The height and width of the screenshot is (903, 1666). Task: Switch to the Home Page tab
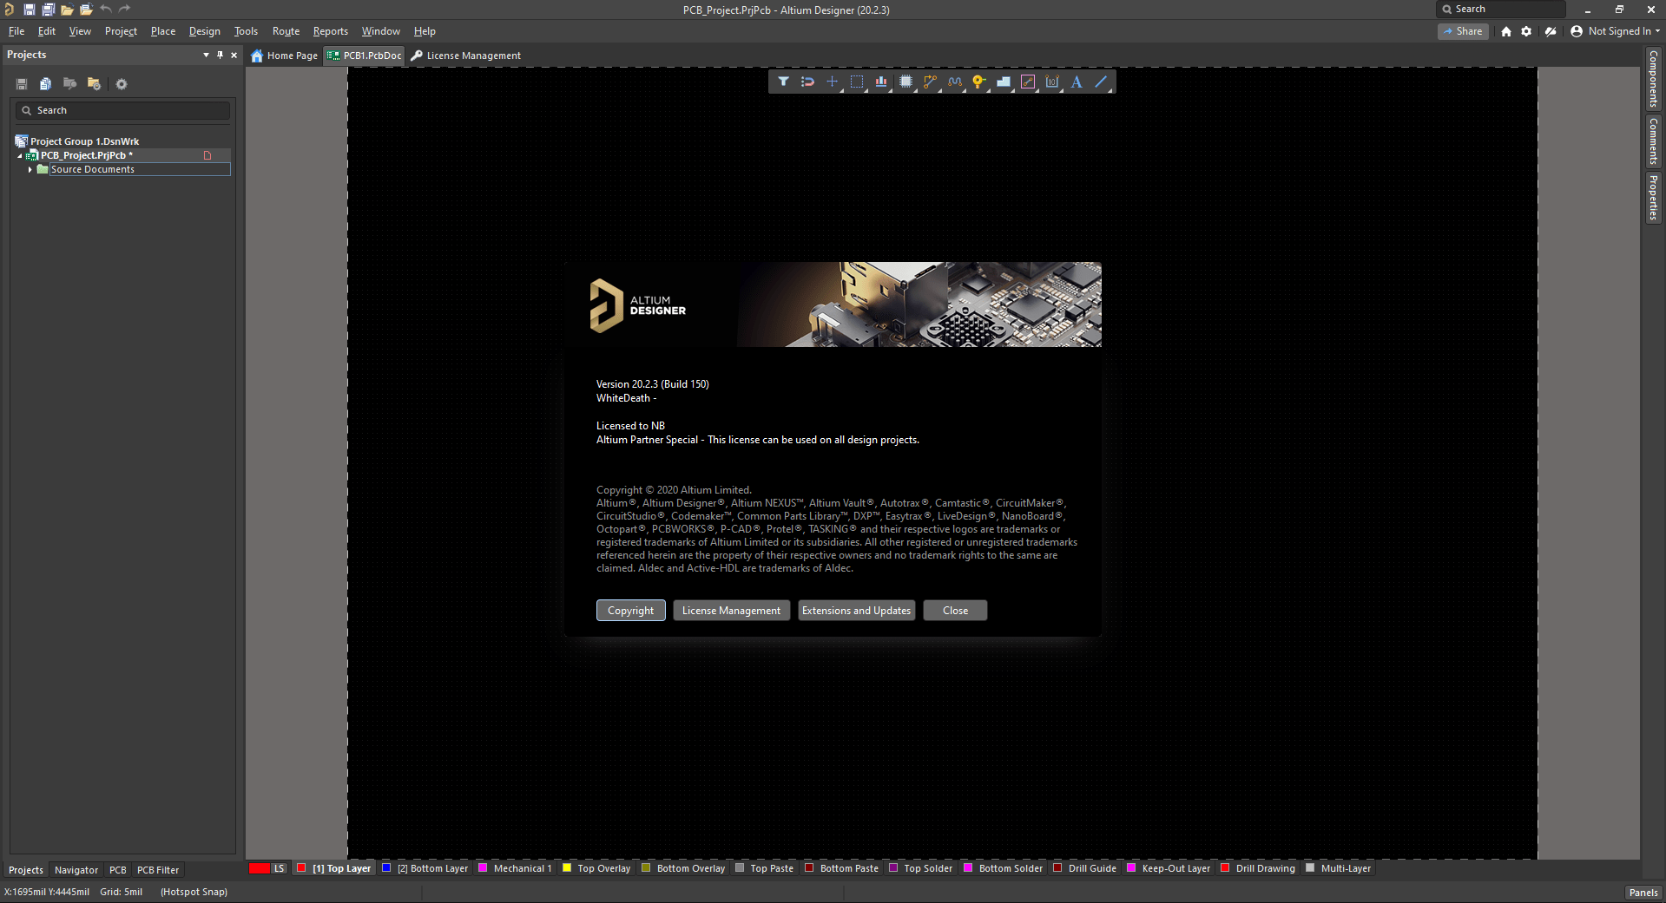285,56
